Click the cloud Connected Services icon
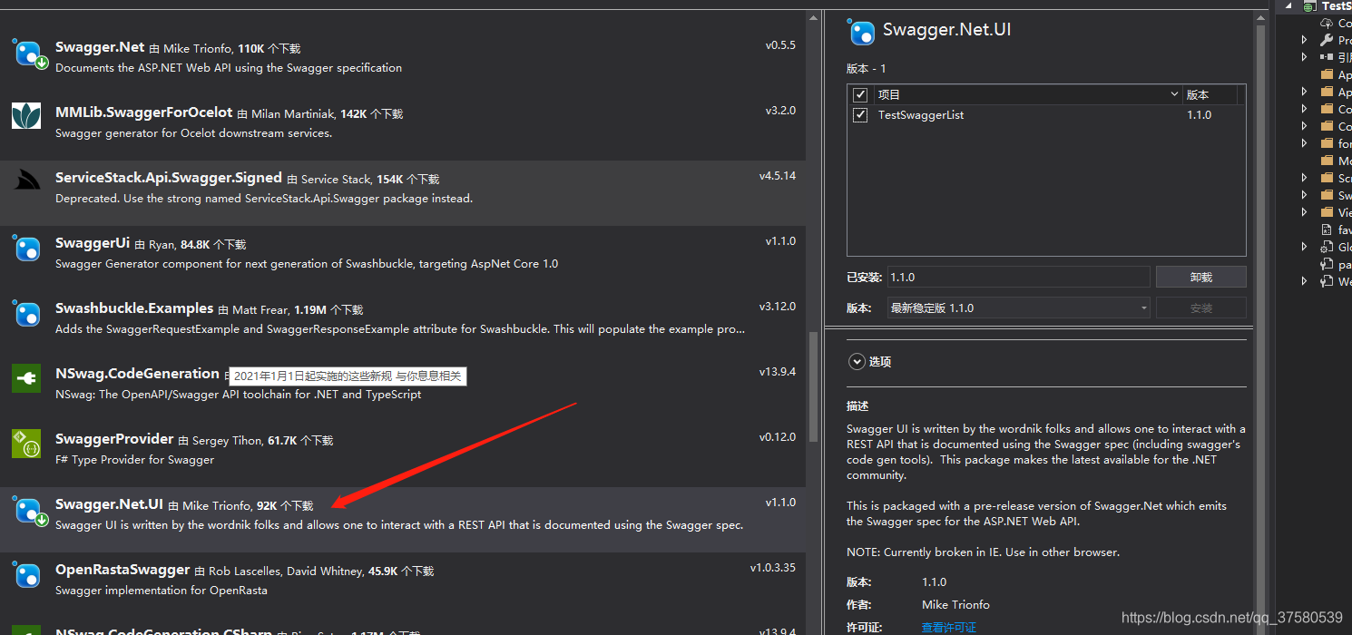1352x635 pixels. (1327, 23)
